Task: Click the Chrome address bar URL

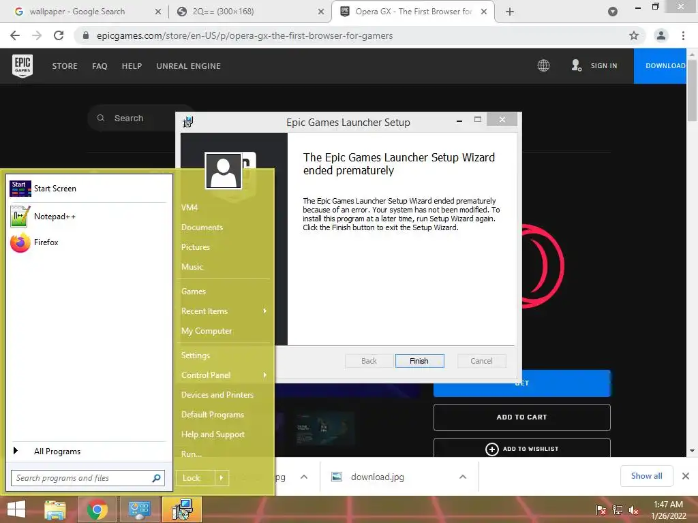Action: click(245, 35)
